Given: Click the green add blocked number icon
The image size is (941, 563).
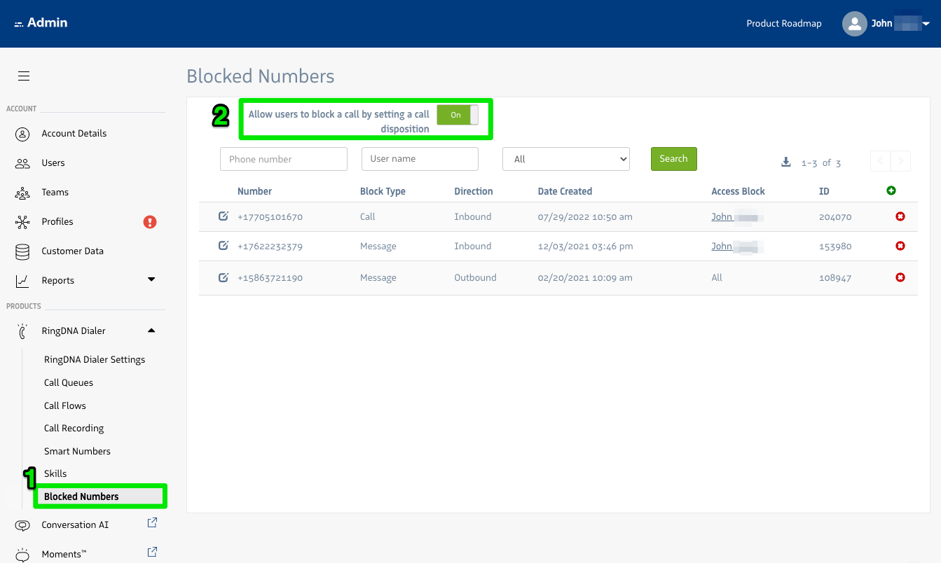Looking at the screenshot, I should [x=891, y=190].
